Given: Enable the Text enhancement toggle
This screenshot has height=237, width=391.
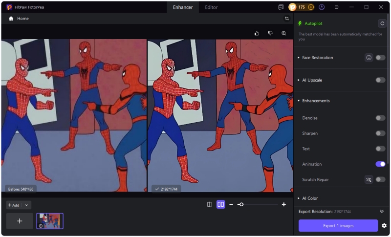Looking at the screenshot, I should tap(381, 149).
